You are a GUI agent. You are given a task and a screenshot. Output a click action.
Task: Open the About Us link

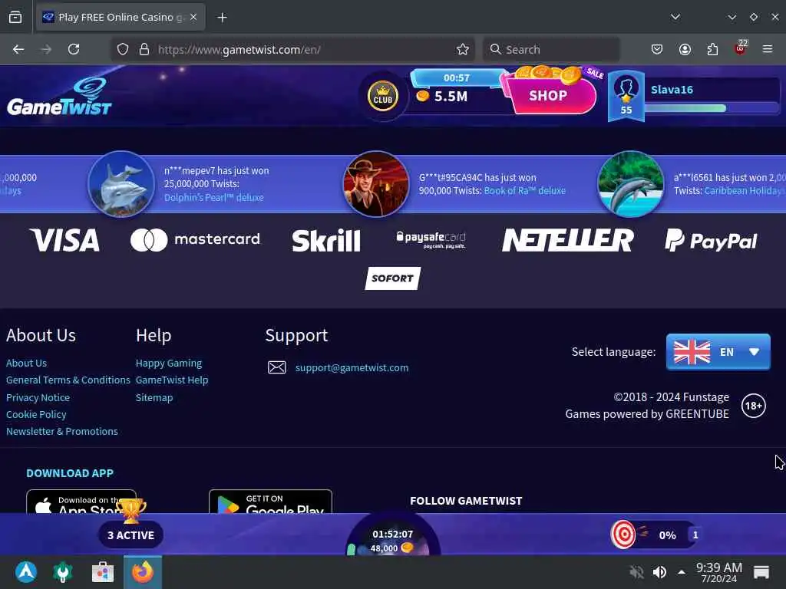tap(27, 363)
